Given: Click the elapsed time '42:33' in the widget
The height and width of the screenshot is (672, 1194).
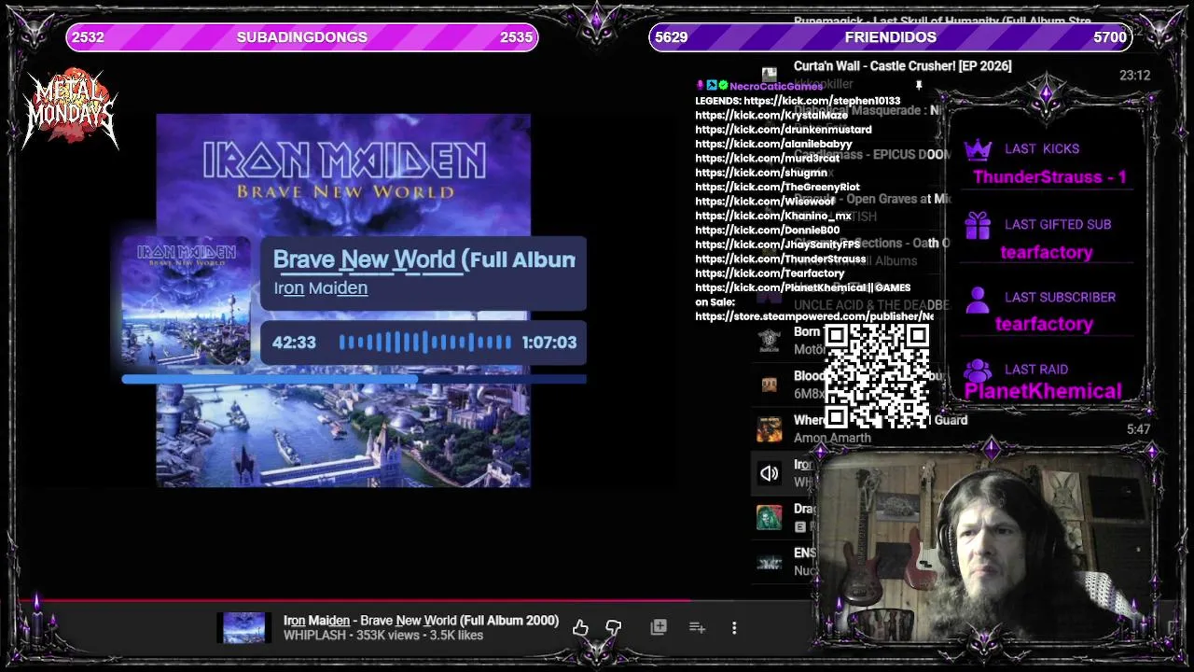Looking at the screenshot, I should 294,343.
